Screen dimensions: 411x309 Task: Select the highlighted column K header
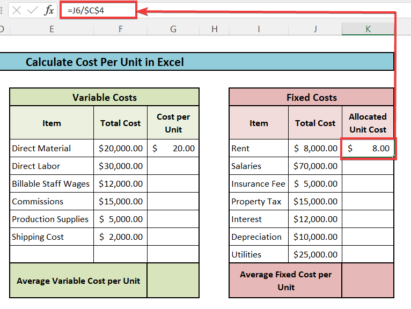(368, 29)
